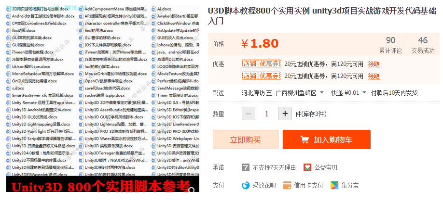Click file name GUI常用的脚本类.docx

(x=32, y=38)
